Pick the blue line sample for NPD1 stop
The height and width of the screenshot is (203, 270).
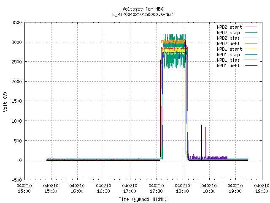coord(251,55)
